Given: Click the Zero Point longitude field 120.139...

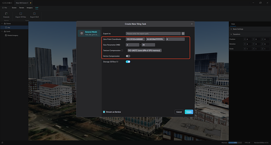Looking at the screenshot, I should (x=135, y=39).
